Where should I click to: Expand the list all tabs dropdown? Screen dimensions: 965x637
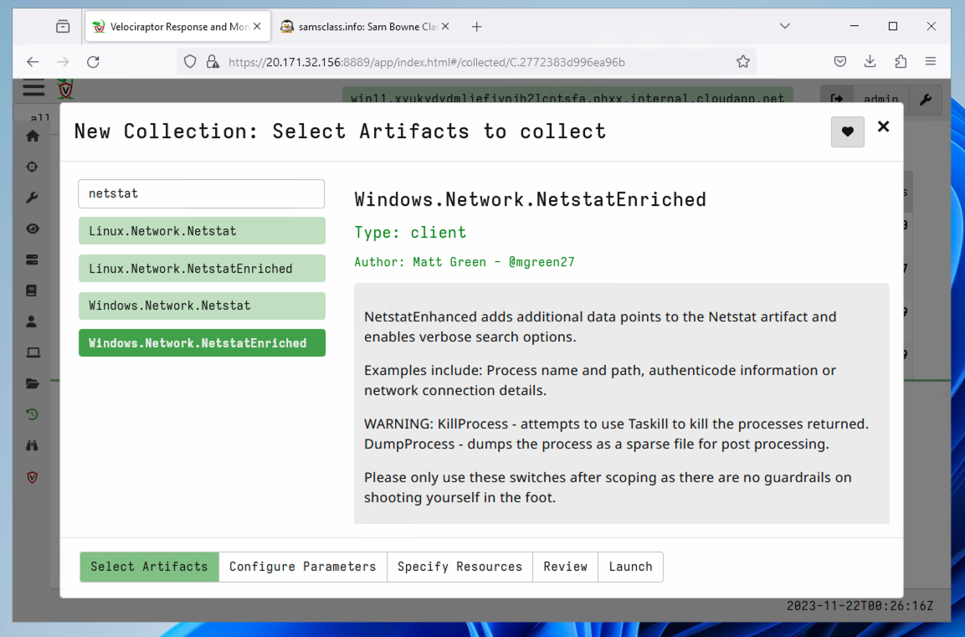tap(785, 27)
